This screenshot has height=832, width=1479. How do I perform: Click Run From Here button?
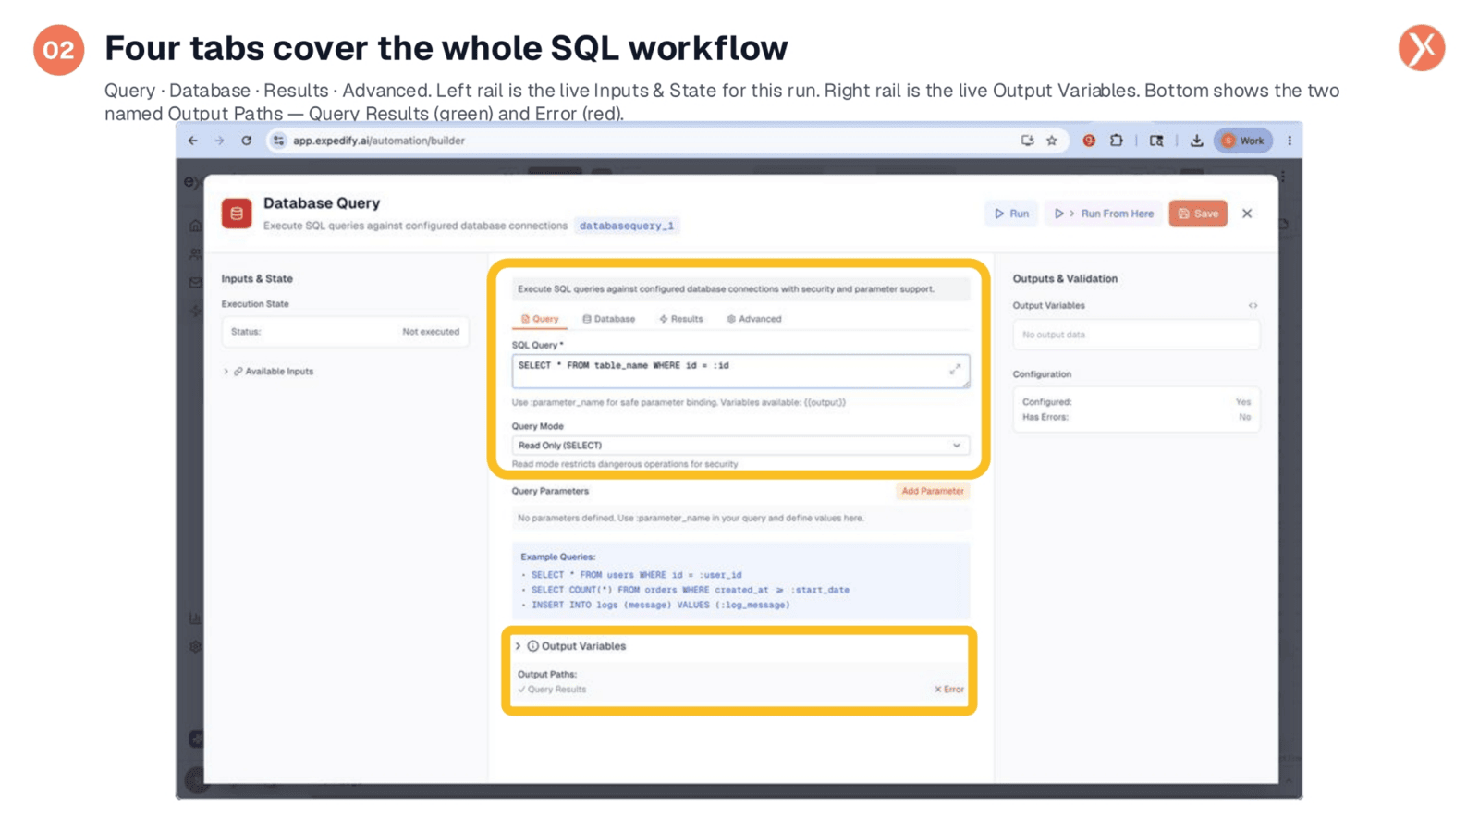pos(1104,214)
